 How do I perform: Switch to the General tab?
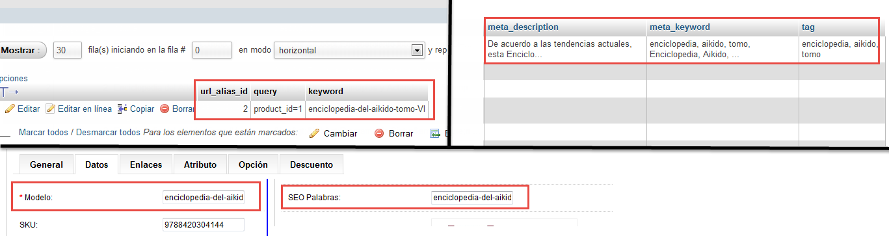click(x=46, y=164)
